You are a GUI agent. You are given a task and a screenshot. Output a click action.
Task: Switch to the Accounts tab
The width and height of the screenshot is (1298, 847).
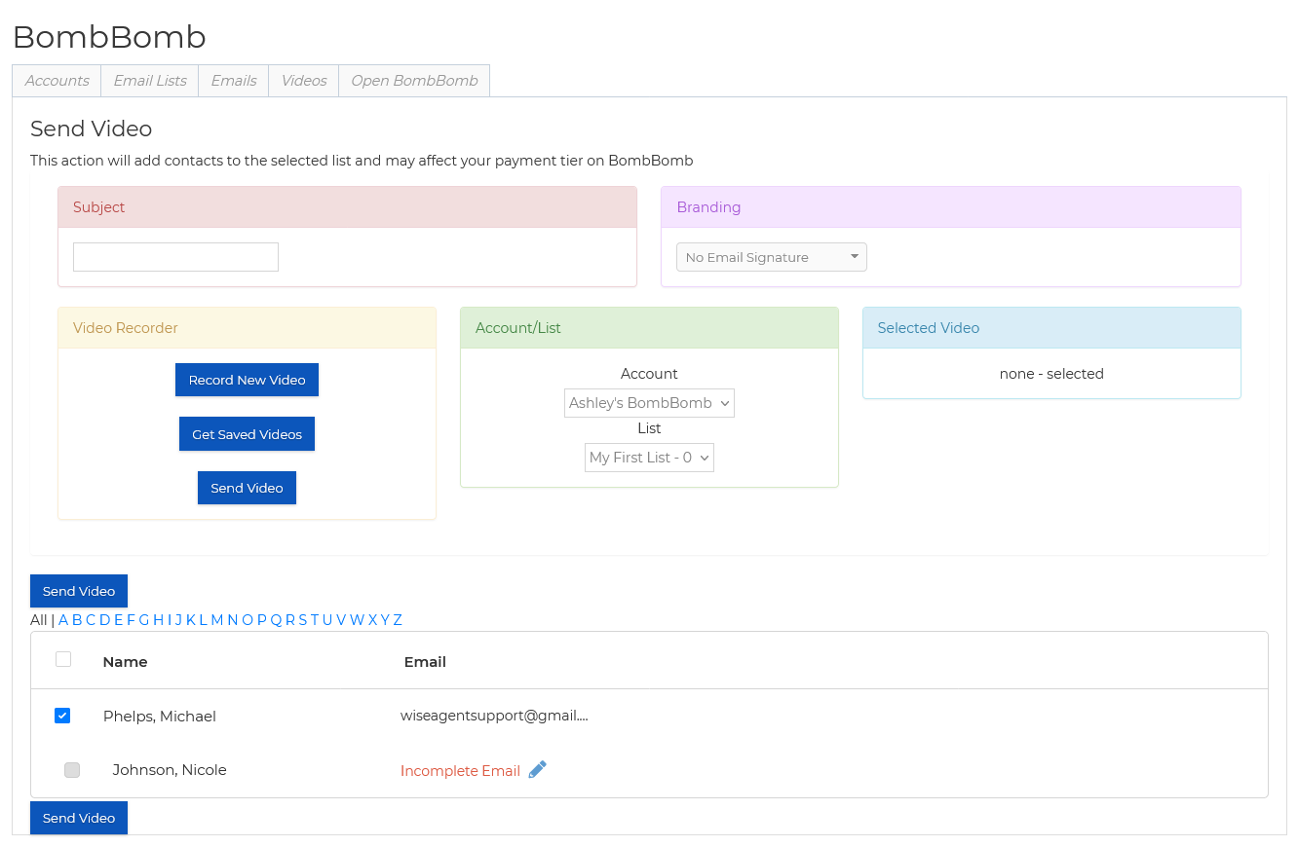[x=57, y=81]
